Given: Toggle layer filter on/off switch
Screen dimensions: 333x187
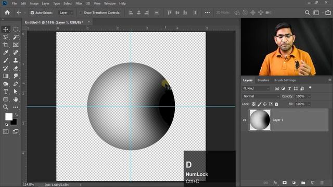Looking at the screenshot, I should [x=310, y=88].
